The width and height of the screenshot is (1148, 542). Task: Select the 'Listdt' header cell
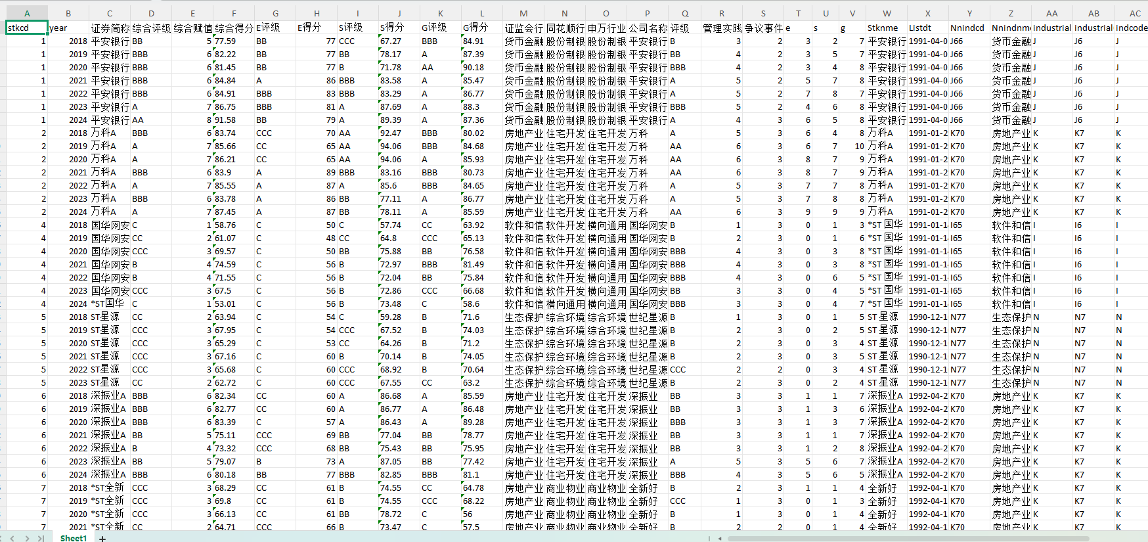click(928, 28)
